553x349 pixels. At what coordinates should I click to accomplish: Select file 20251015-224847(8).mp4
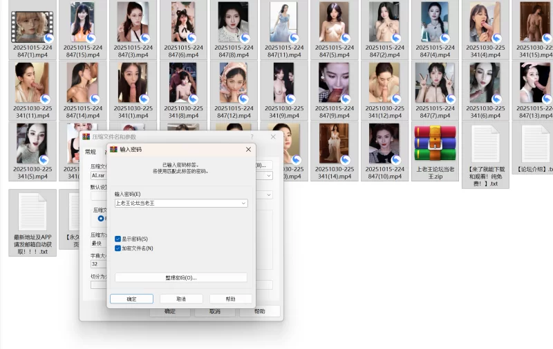click(234, 30)
